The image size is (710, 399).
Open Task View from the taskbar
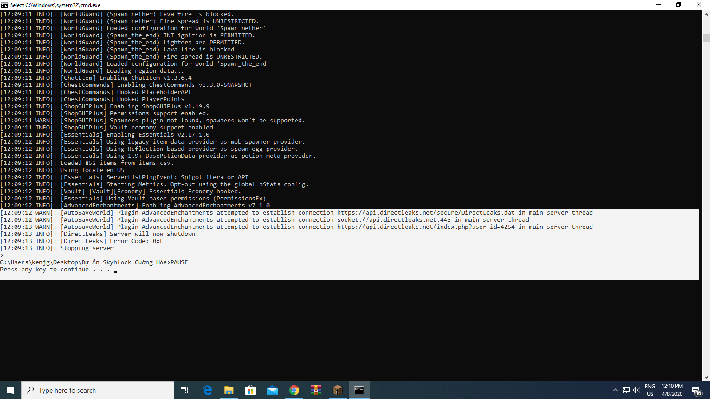coord(185,390)
